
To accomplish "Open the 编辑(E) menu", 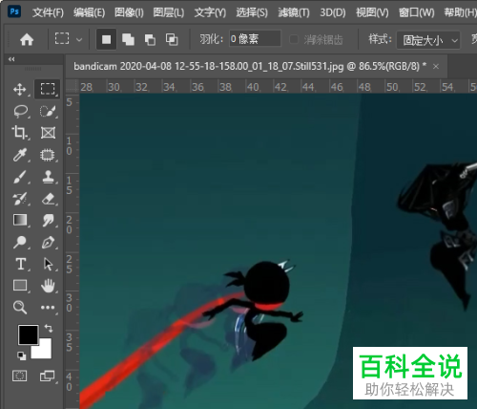I will click(89, 12).
